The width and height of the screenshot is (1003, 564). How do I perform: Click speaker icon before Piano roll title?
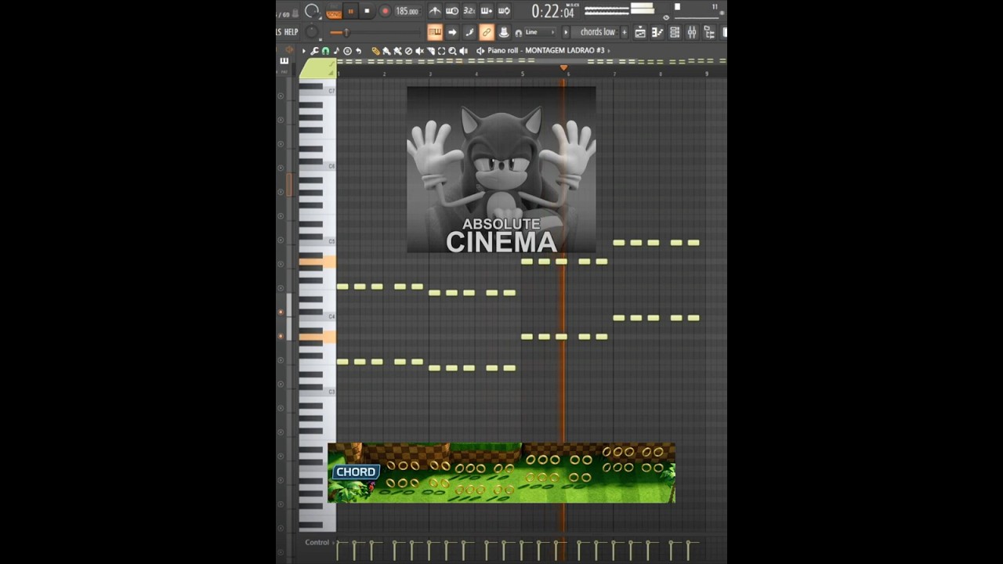[480, 51]
